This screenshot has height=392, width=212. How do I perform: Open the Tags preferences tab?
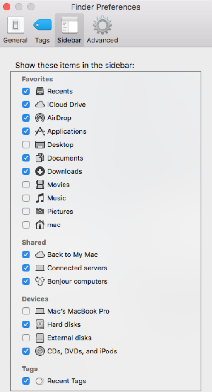tap(42, 30)
